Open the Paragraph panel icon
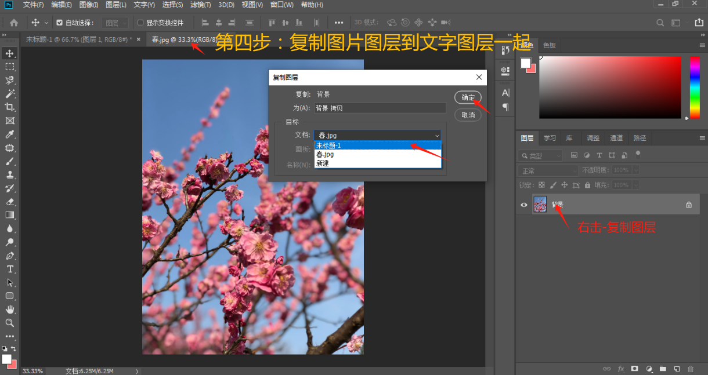 click(x=505, y=107)
